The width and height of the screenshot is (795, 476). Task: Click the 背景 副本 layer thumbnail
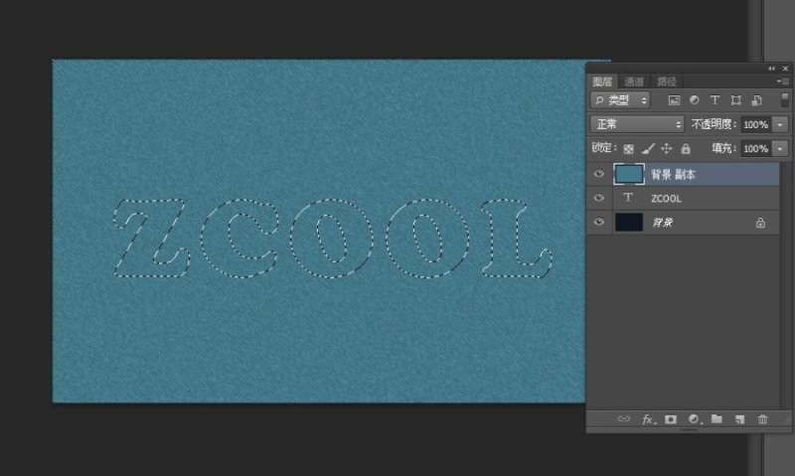pyautogui.click(x=628, y=174)
